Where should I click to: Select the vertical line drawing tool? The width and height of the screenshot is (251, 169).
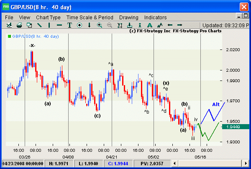[x=49, y=25]
